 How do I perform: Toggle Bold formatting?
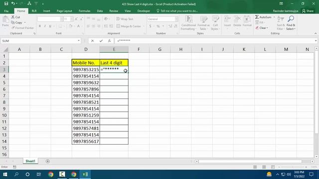click(40, 26)
